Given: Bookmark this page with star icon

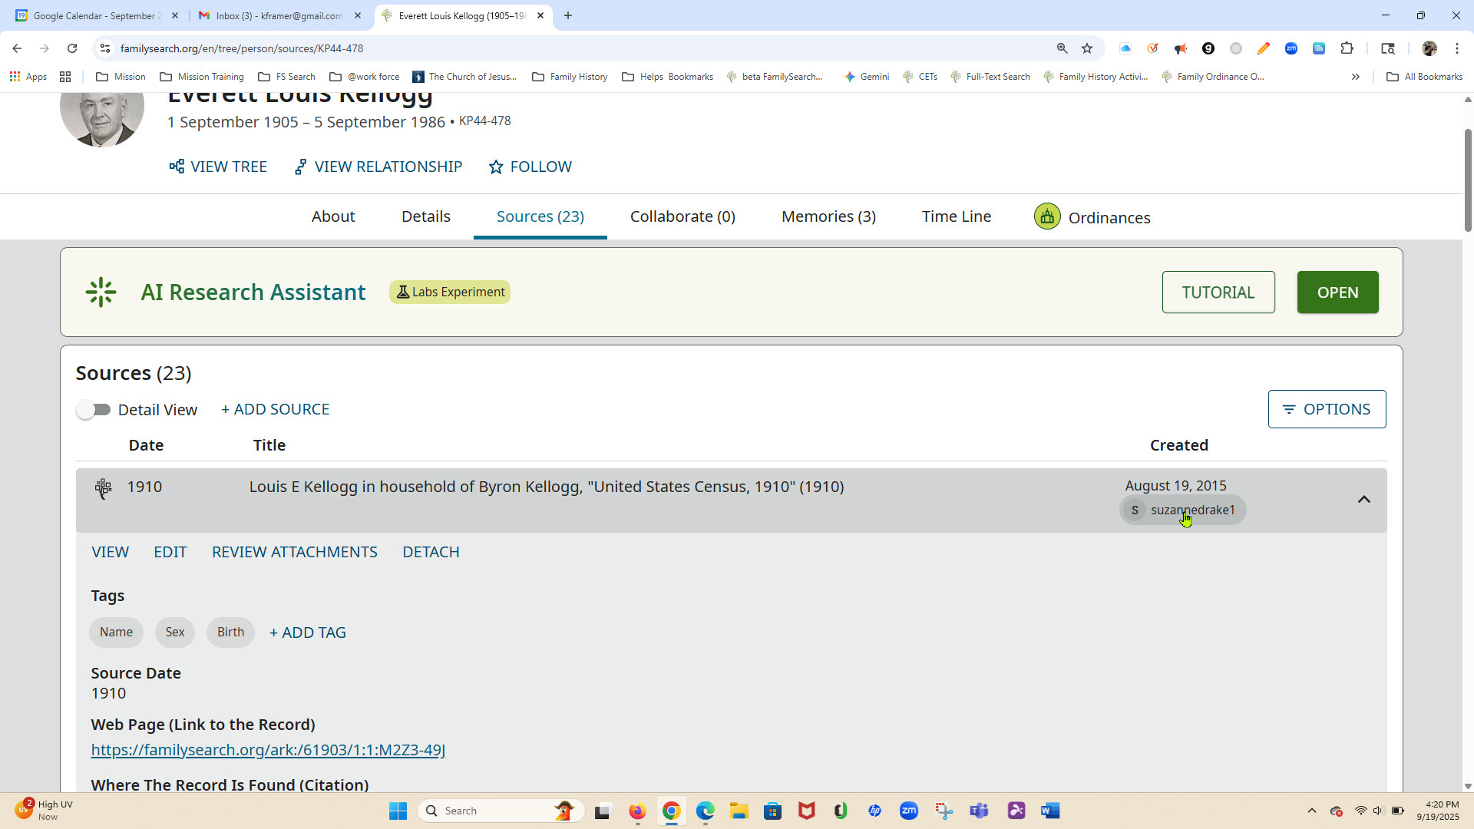Looking at the screenshot, I should click(x=1087, y=48).
